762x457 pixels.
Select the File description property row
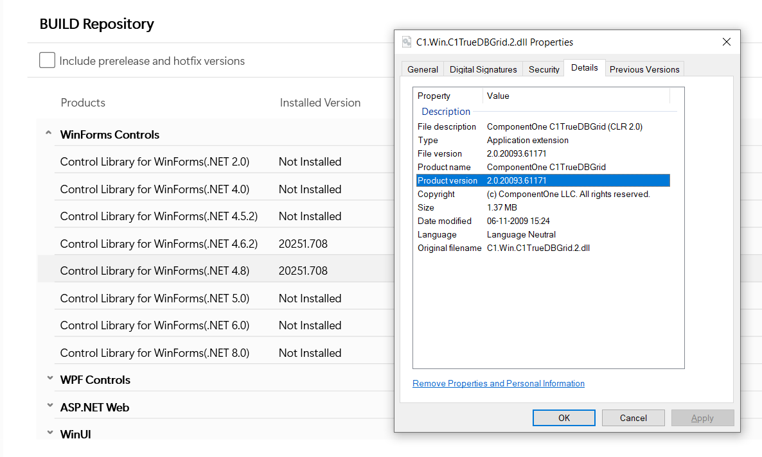544,126
